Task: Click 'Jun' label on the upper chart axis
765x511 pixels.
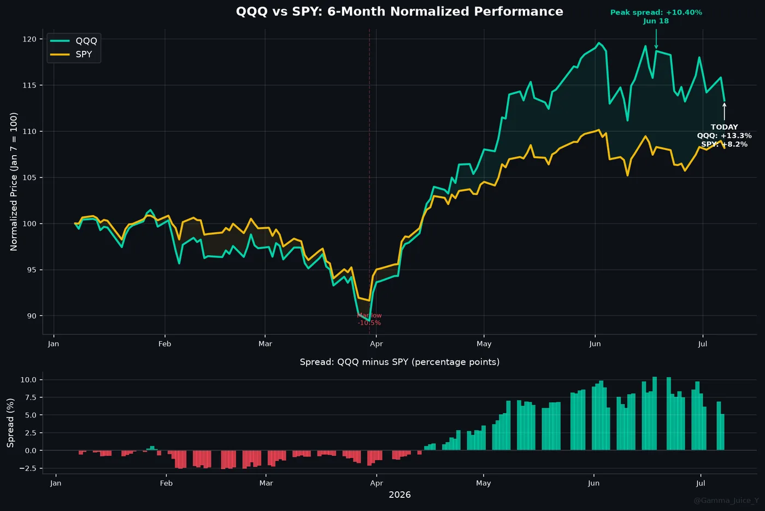Action: (595, 344)
